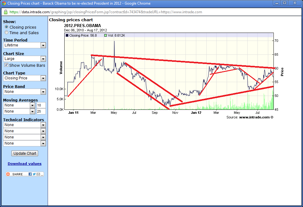The image size is (303, 207).
Task: Toggle the Show Volume Bars checkbox
Action: pos(6,65)
